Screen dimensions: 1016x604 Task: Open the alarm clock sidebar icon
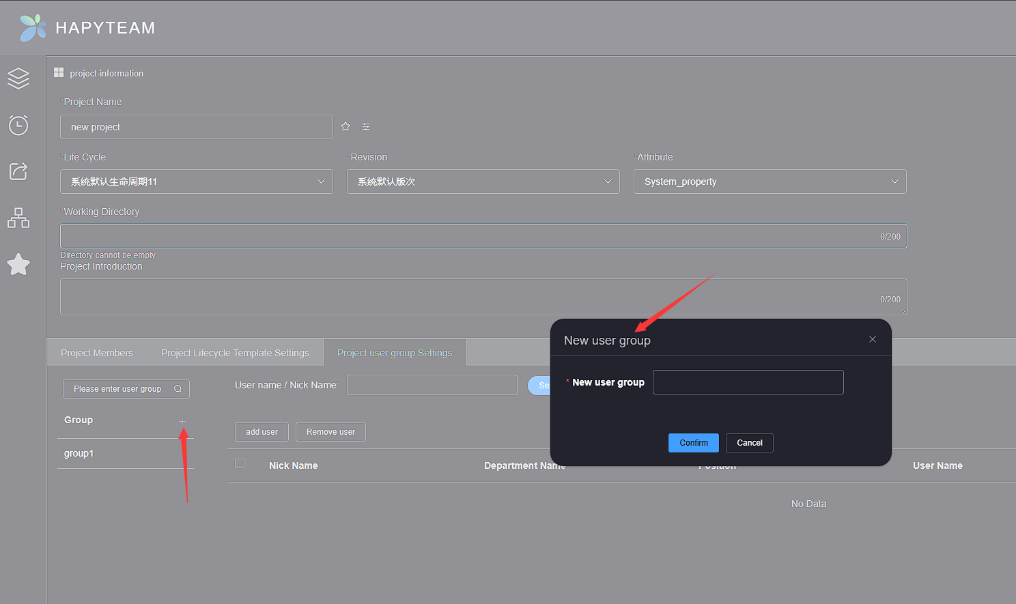click(18, 125)
